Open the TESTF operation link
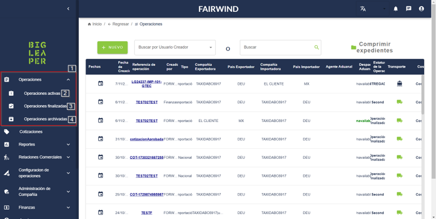Screen dimensions: 436x219 pyautogui.click(x=147, y=213)
